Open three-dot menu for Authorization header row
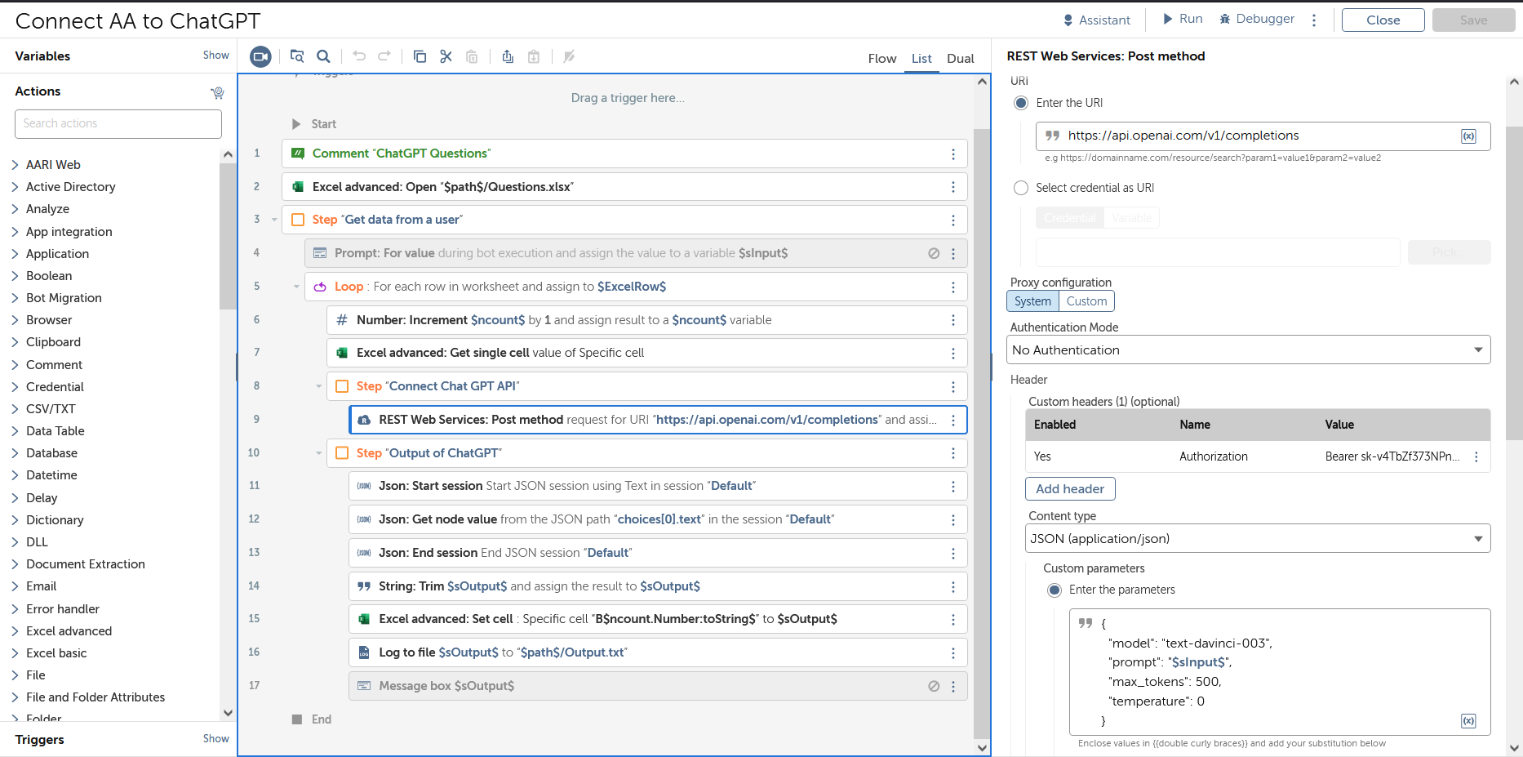This screenshot has height=757, width=1523. tap(1476, 457)
